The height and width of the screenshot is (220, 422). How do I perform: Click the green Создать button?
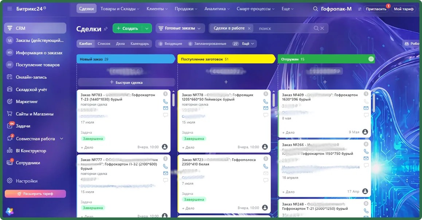pos(127,28)
